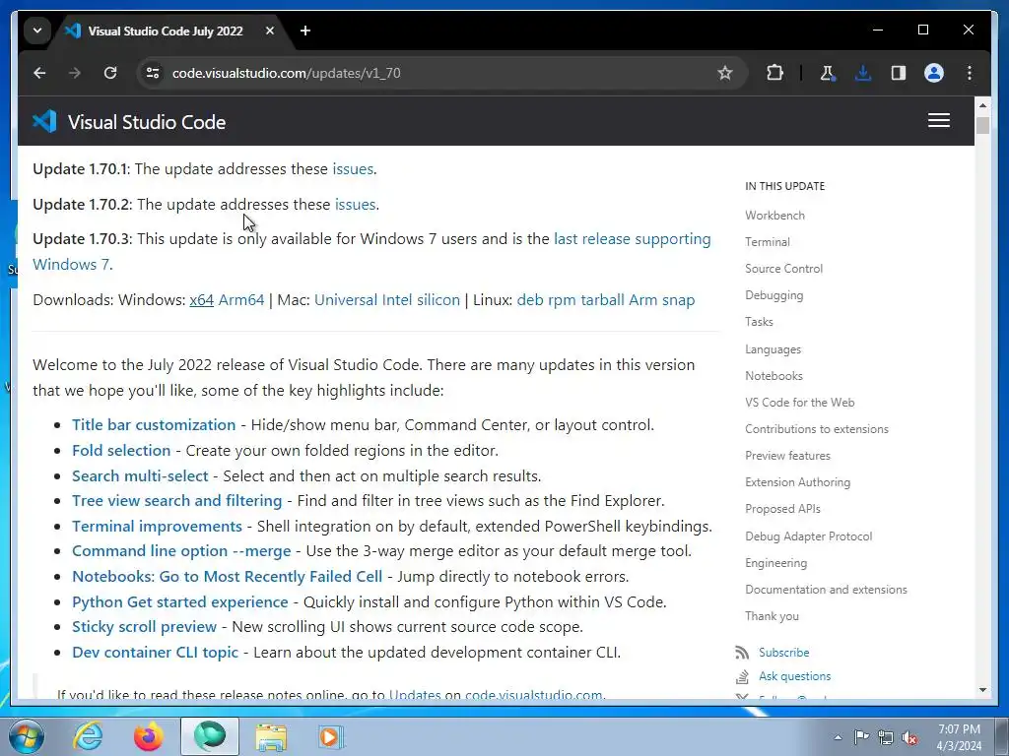Open Tree view search and filtering
1009x756 pixels.
tap(177, 501)
